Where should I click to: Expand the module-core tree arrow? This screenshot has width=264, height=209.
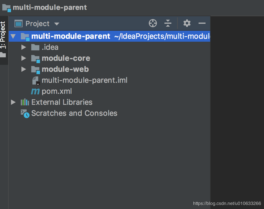(x=24, y=58)
